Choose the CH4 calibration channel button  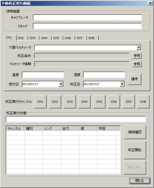(x=84, y=102)
